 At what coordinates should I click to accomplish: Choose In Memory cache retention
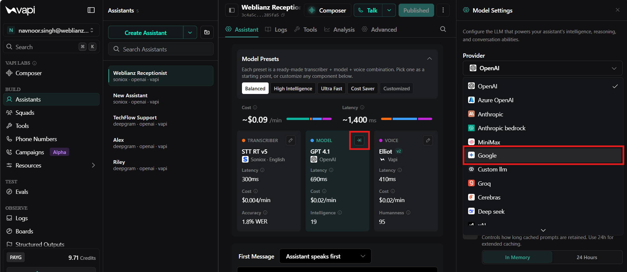[x=517, y=257]
